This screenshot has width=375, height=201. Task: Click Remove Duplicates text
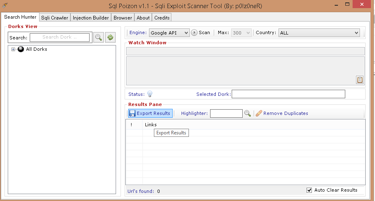pos(285,113)
